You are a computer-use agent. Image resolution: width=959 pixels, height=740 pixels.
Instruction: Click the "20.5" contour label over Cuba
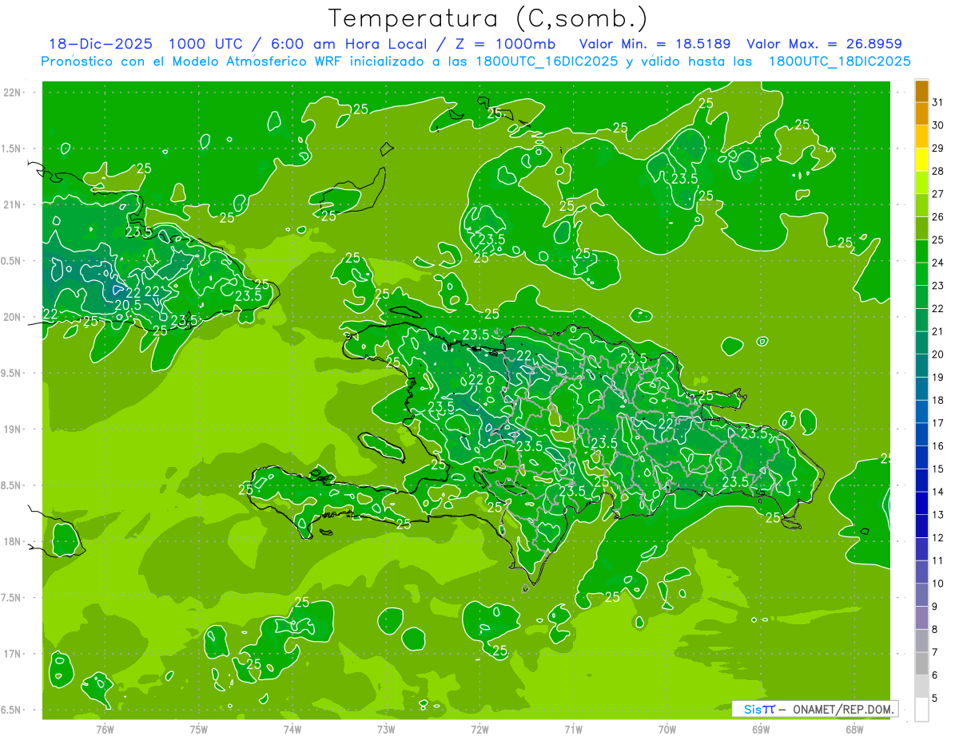[x=129, y=305]
